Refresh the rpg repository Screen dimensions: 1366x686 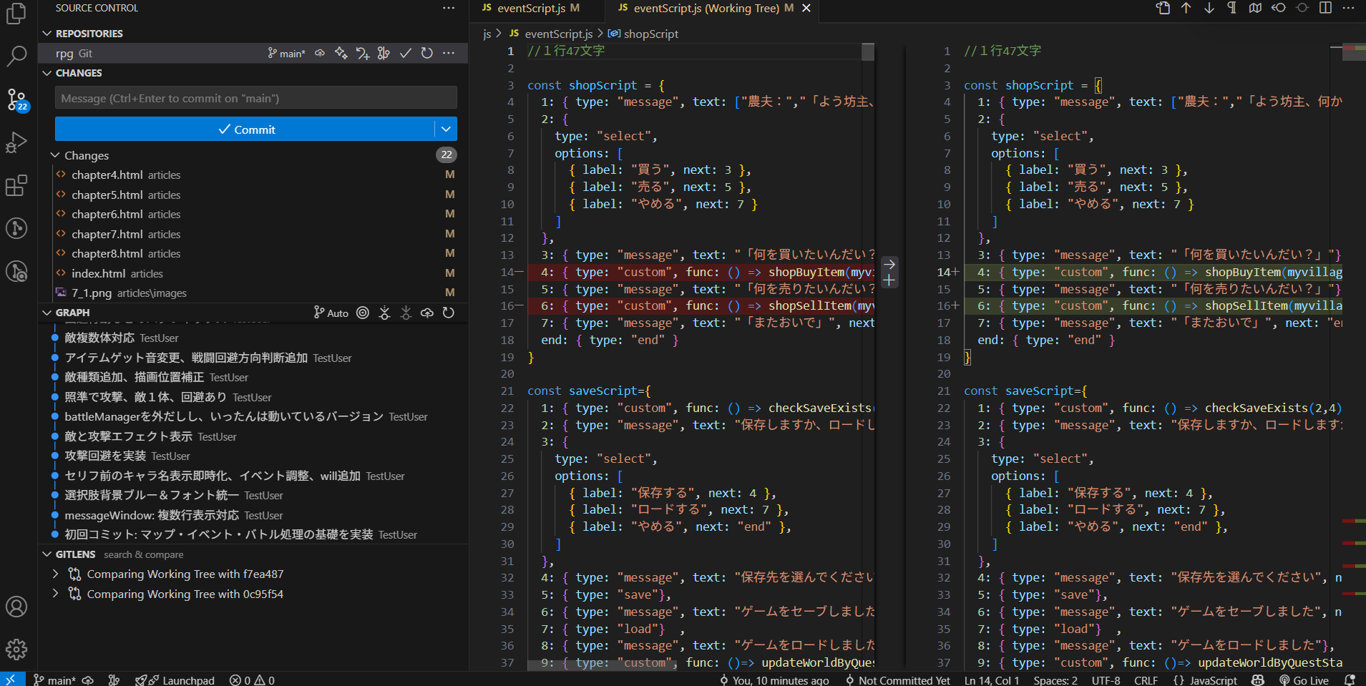(427, 54)
